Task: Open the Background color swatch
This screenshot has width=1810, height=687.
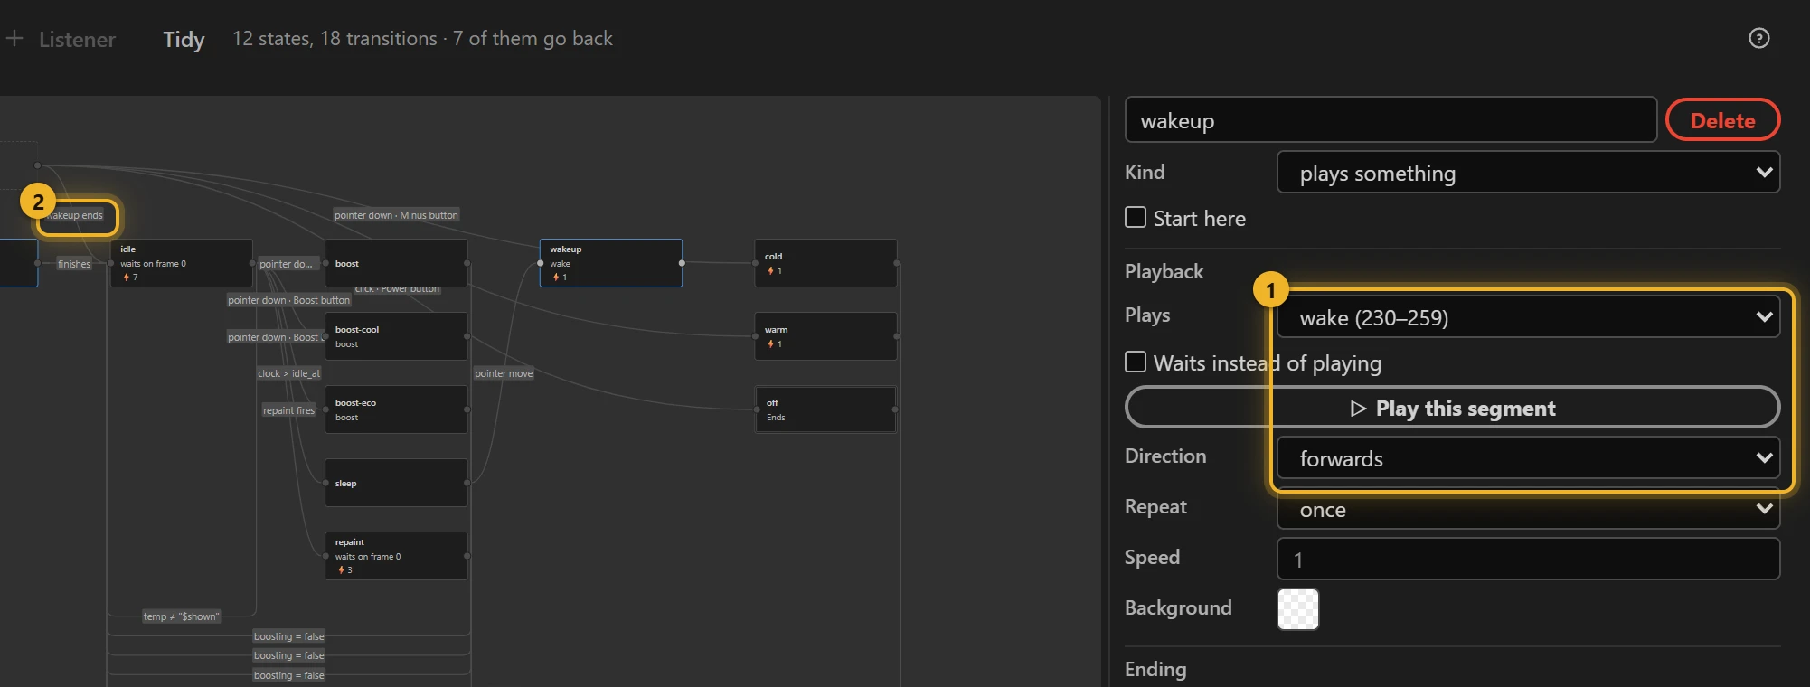Action: (x=1297, y=608)
